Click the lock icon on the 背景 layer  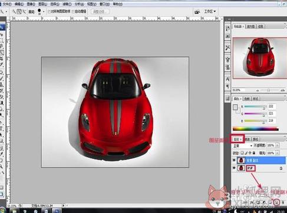coord(281,168)
